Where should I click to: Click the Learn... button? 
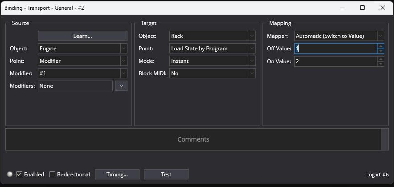click(x=82, y=36)
